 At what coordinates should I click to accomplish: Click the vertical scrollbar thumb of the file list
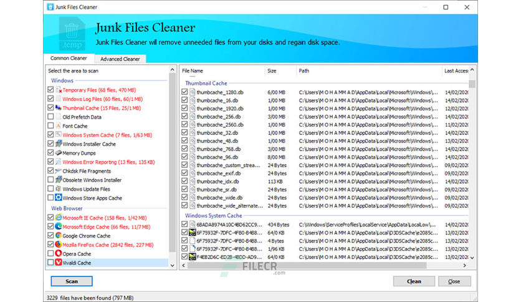coord(472,84)
